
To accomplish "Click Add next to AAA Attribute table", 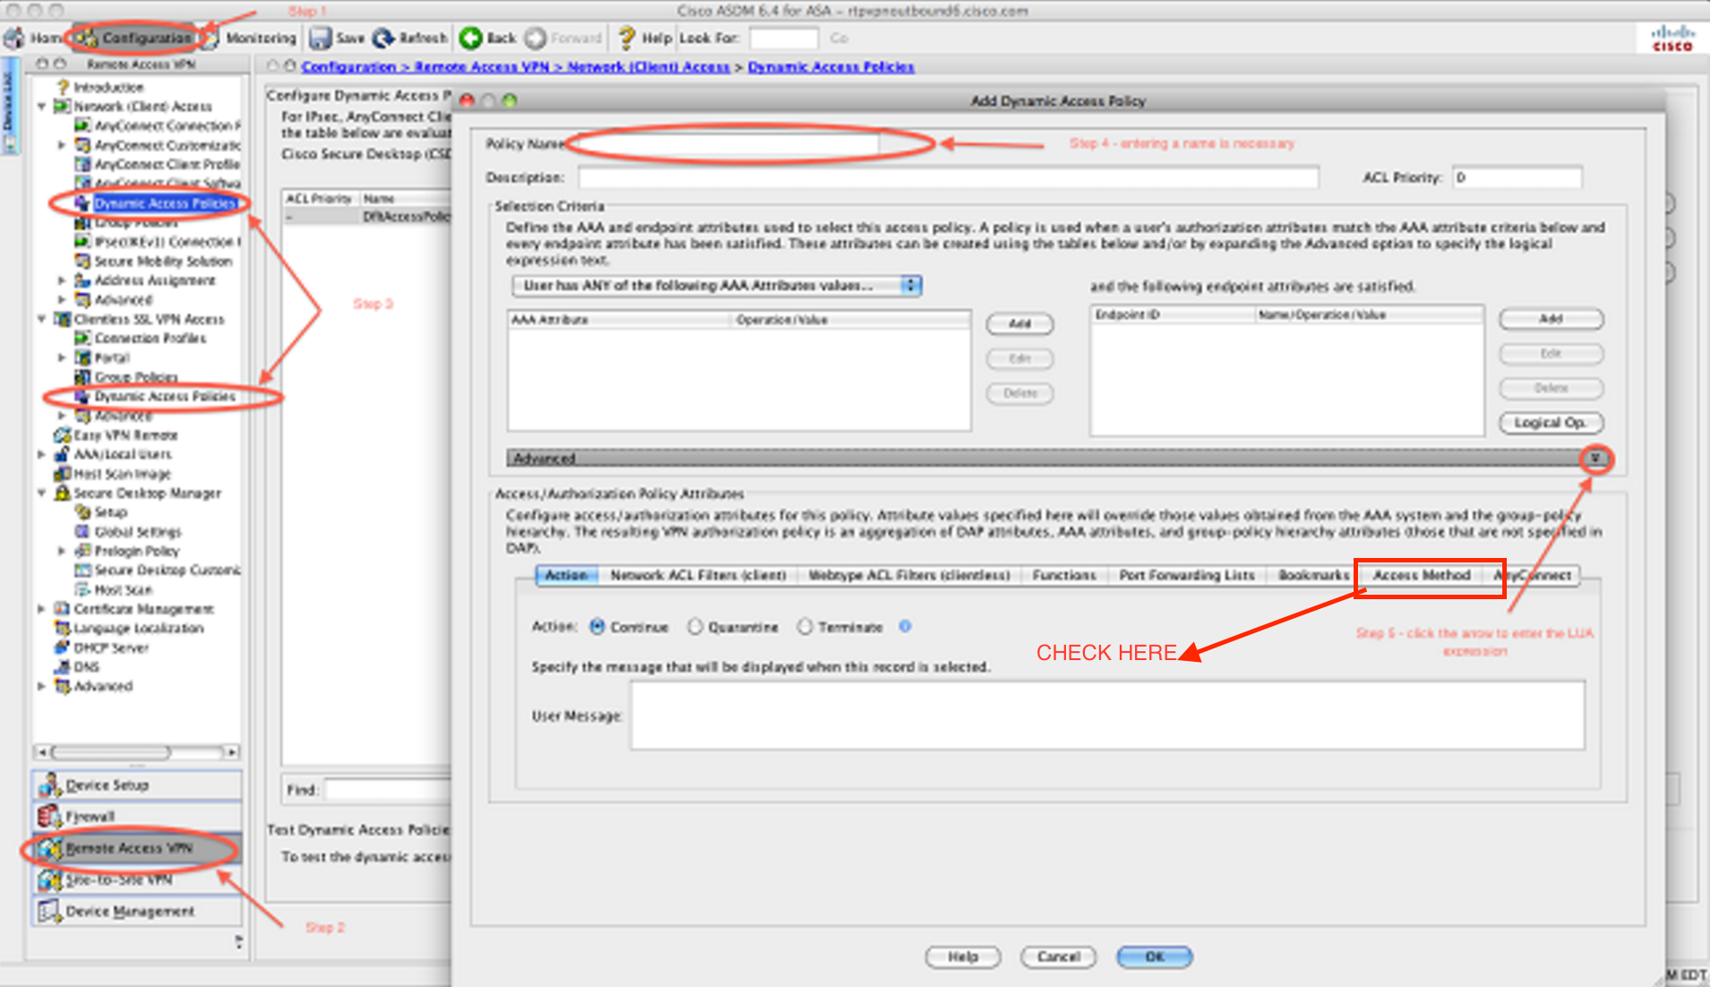I will tap(1020, 323).
